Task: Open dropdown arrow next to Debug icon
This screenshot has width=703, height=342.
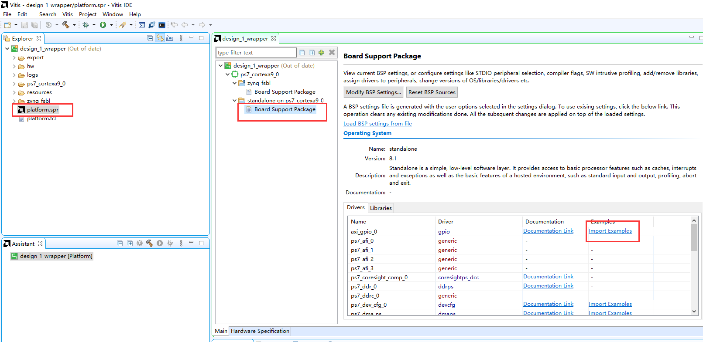Action: (94, 25)
